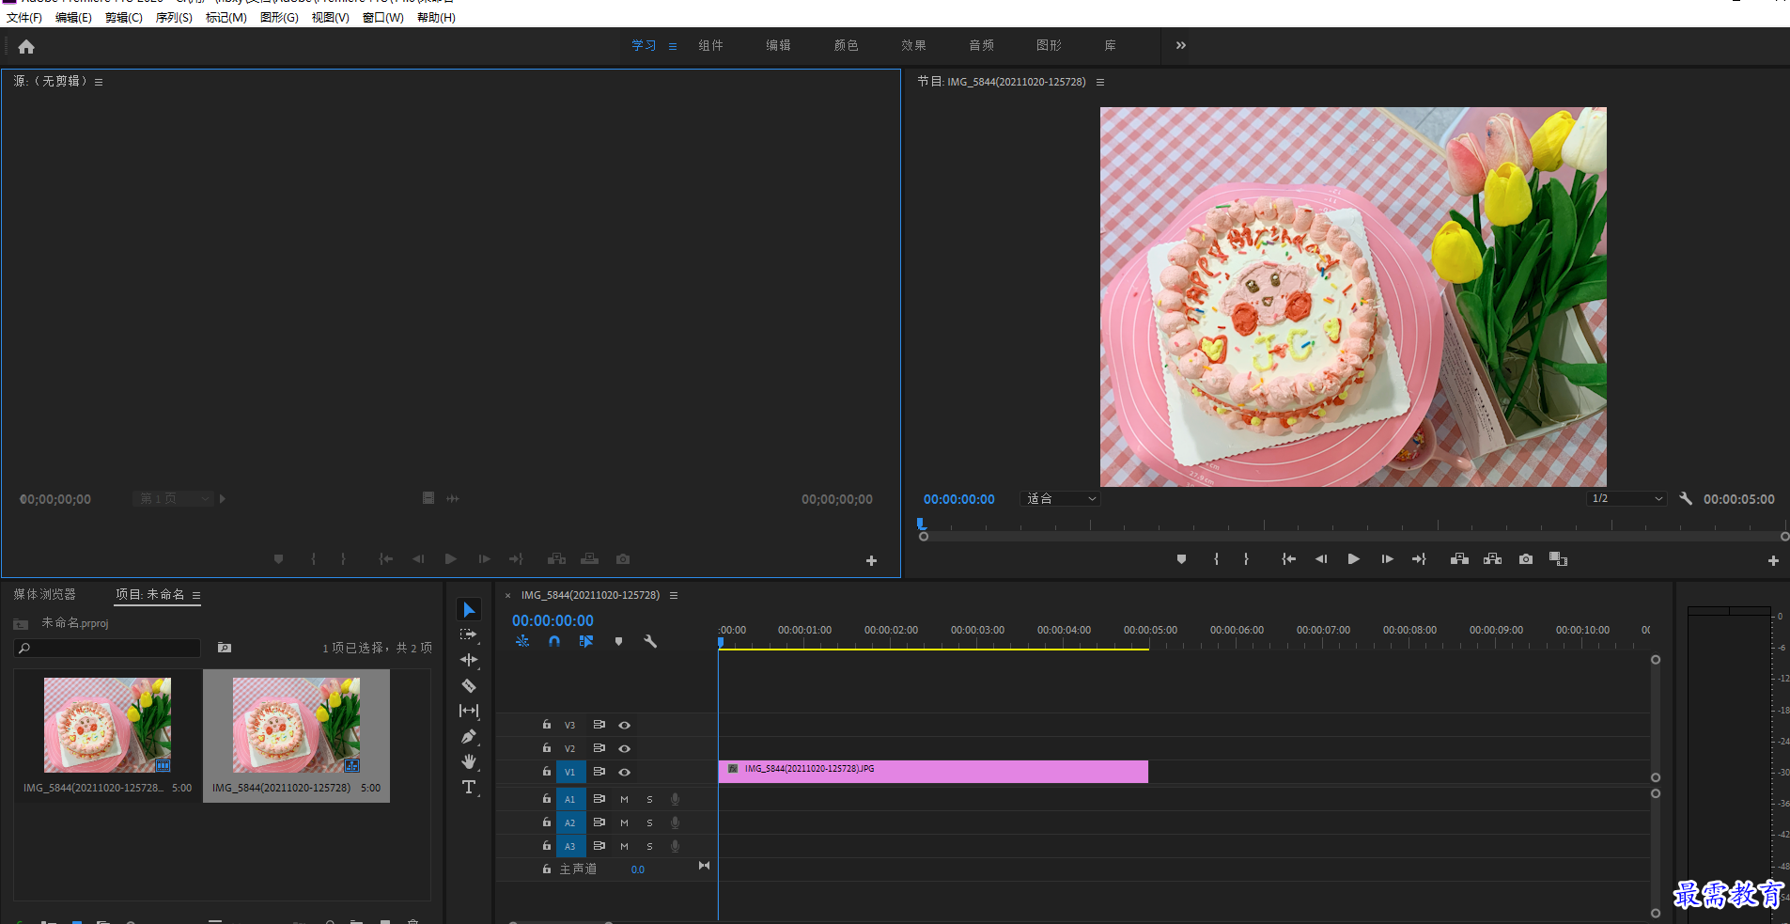The image size is (1790, 924).
Task: Select pink IMG_5844 clip on V1
Action: click(x=933, y=772)
